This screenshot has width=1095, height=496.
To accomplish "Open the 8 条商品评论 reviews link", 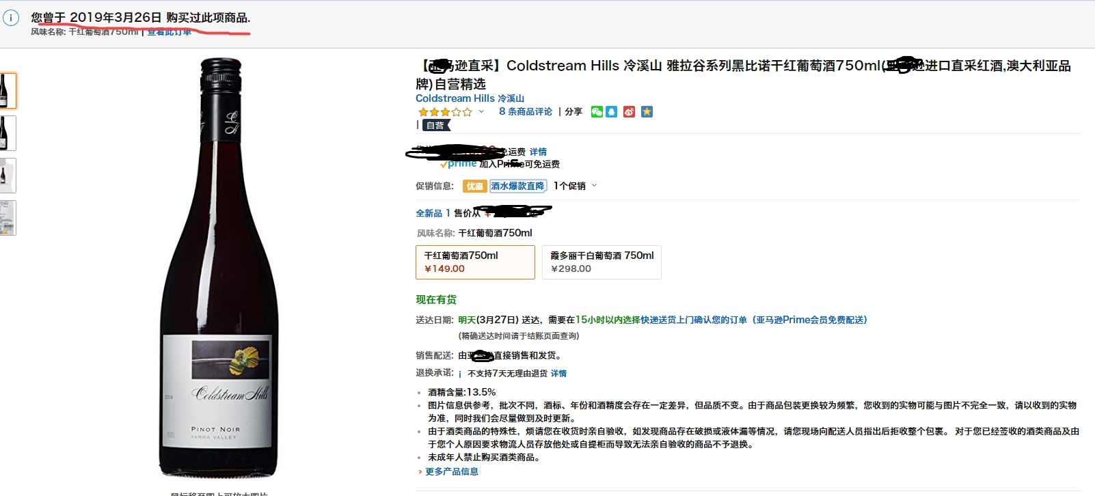I will pos(526,111).
